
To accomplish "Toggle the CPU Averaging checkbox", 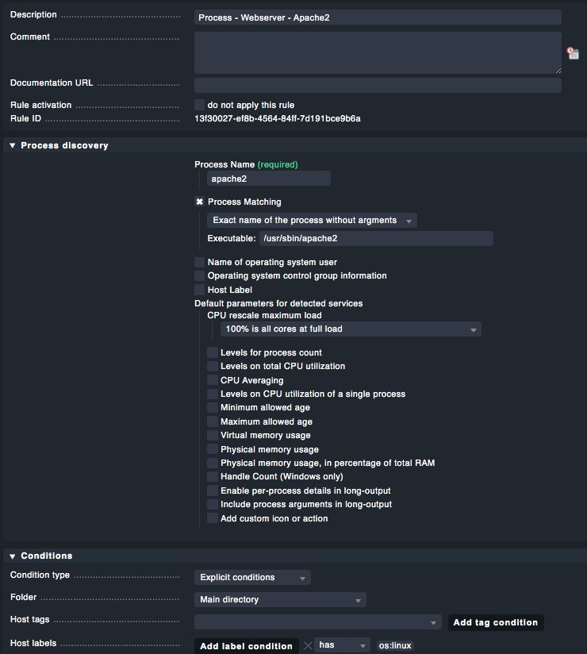I will coord(213,380).
